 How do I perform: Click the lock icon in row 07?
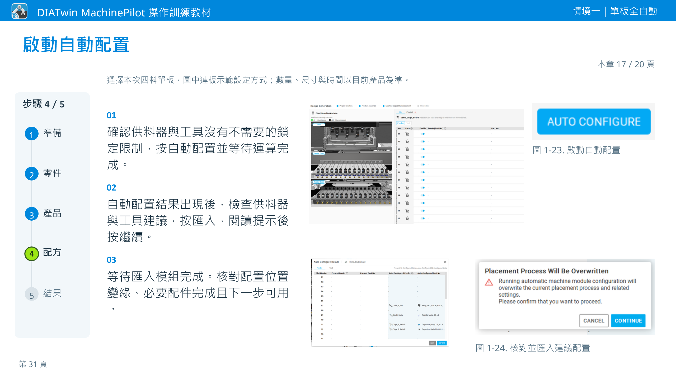pyautogui.click(x=407, y=180)
